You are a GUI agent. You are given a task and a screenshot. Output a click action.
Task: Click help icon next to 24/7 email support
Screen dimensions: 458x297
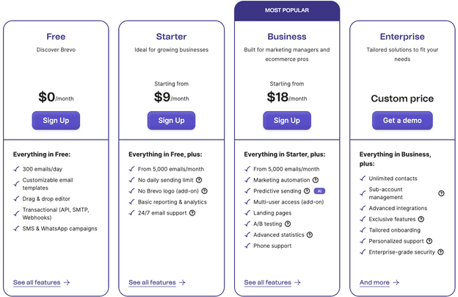click(192, 213)
